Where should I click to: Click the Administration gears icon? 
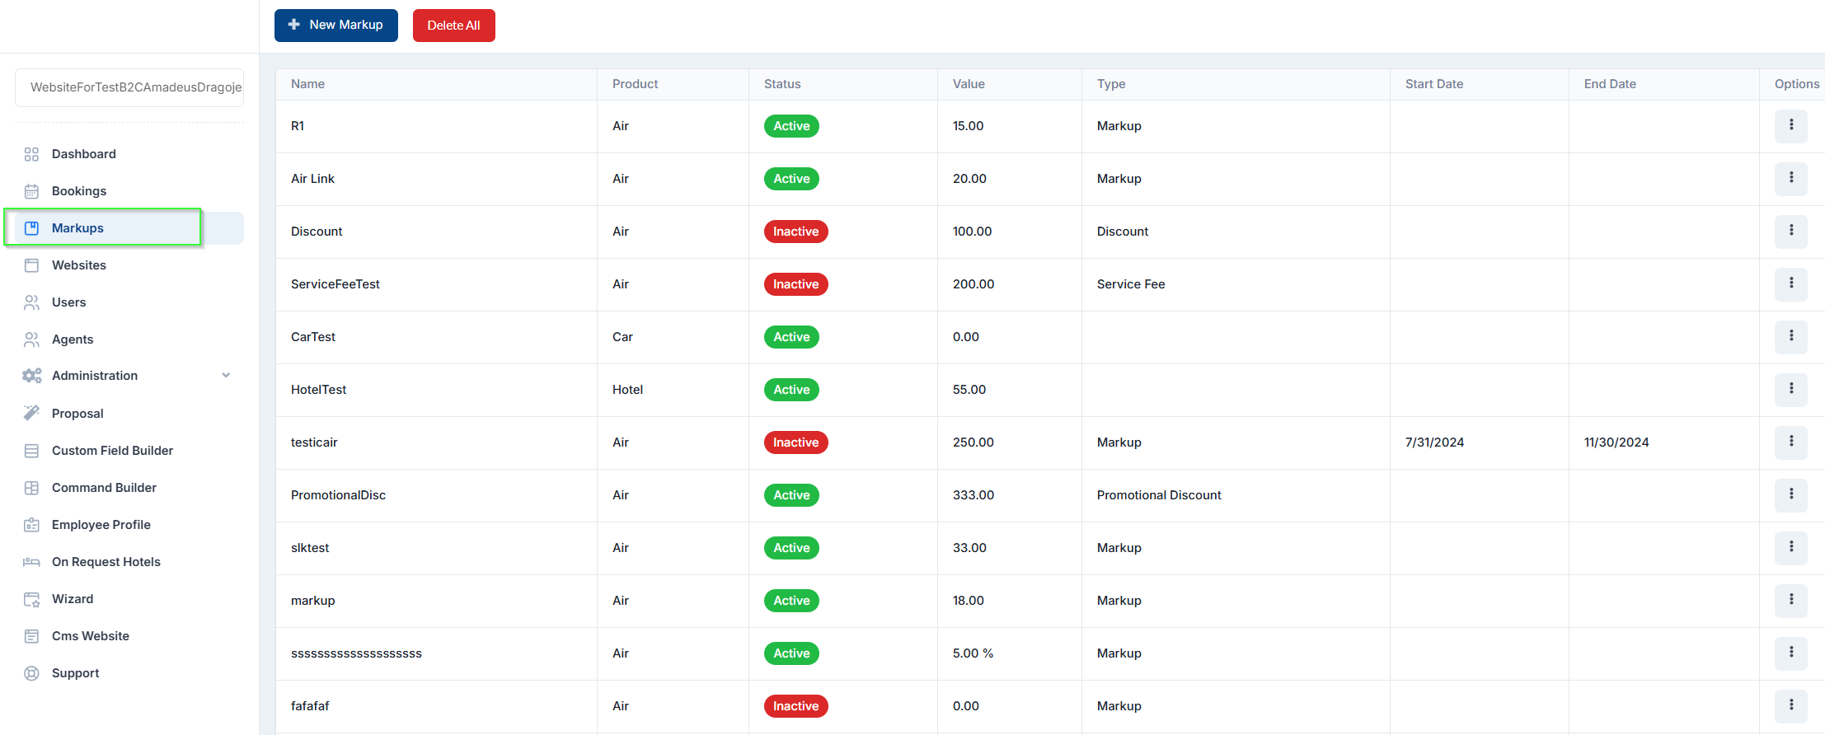coord(31,376)
